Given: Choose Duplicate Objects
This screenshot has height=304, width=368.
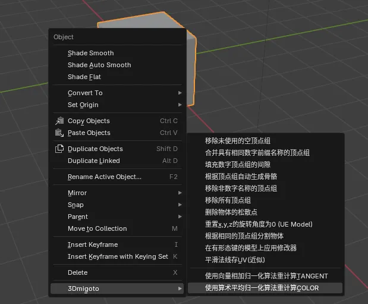Looking at the screenshot, I should (117, 149).
